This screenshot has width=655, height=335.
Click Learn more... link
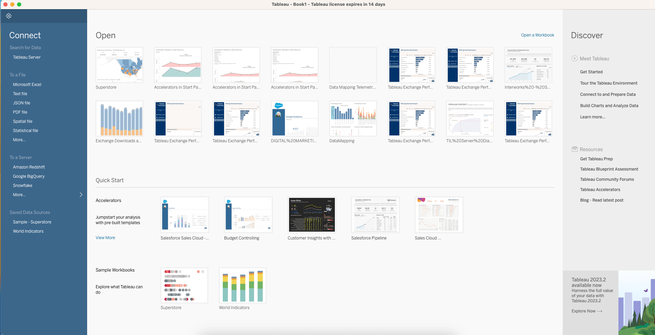pos(592,117)
